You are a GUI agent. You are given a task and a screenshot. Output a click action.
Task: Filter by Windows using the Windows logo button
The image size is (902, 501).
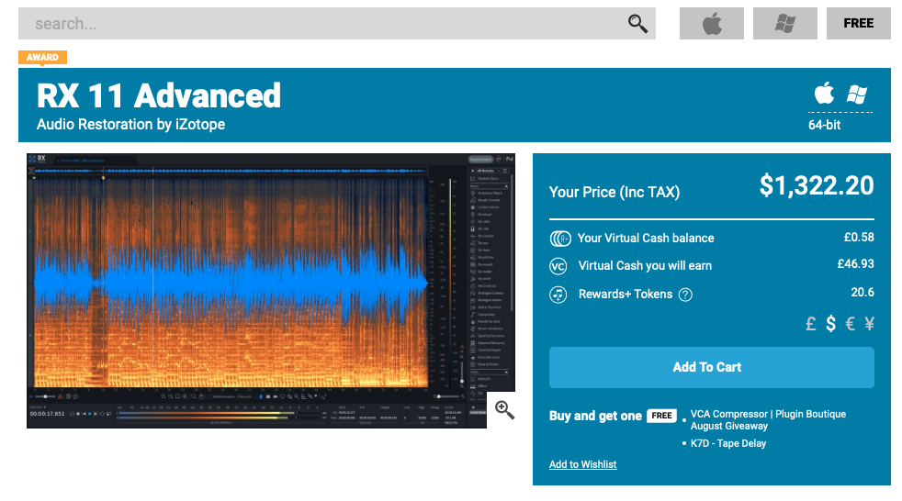point(785,24)
